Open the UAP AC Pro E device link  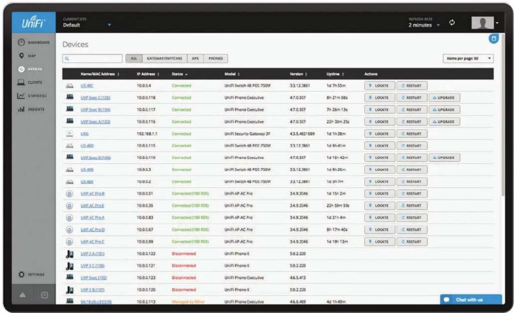92,206
